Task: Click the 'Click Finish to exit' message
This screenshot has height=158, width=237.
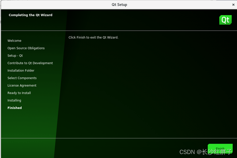Action: pos(93,37)
